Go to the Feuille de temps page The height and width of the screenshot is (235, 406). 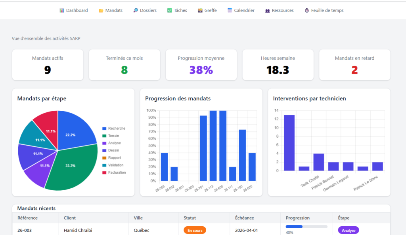[327, 10]
